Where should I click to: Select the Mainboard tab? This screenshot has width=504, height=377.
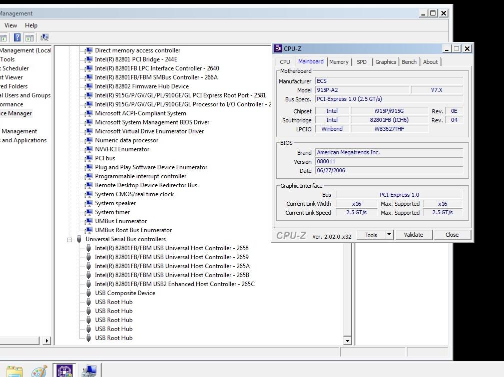[x=311, y=61]
